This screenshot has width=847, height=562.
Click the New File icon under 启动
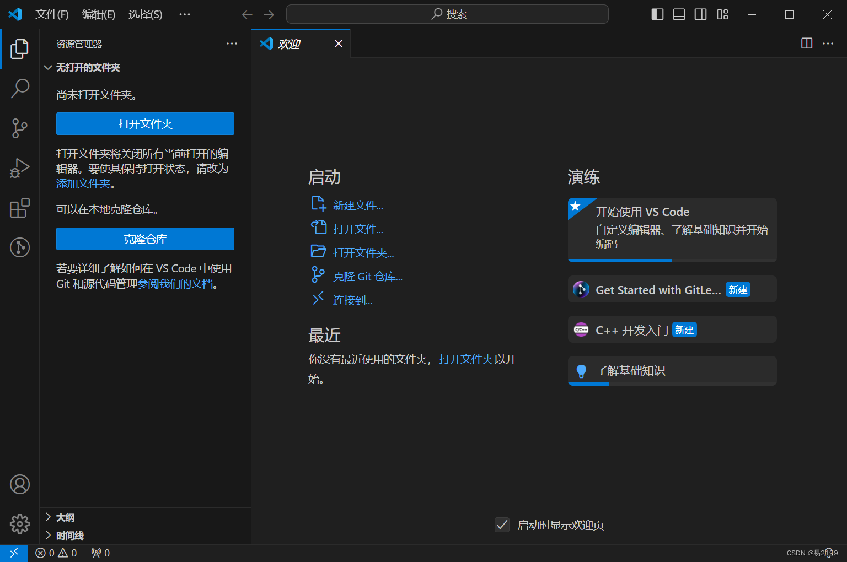click(x=319, y=204)
